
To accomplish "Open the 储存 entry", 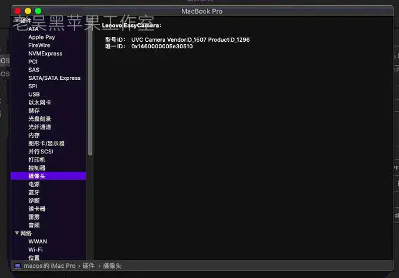I will click(x=34, y=110).
